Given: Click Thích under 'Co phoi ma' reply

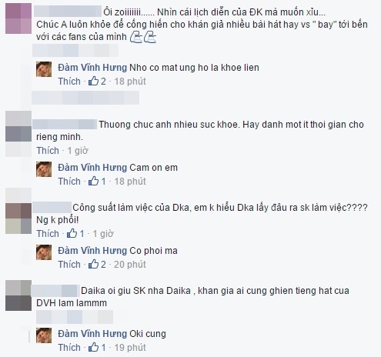Looking at the screenshot, I should pos(69,265).
